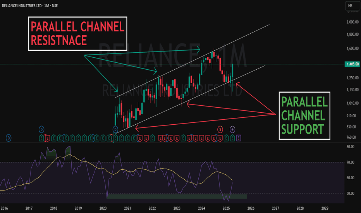
Task: Open the purple E upcoming earnings marker
Action: (x=239, y=138)
